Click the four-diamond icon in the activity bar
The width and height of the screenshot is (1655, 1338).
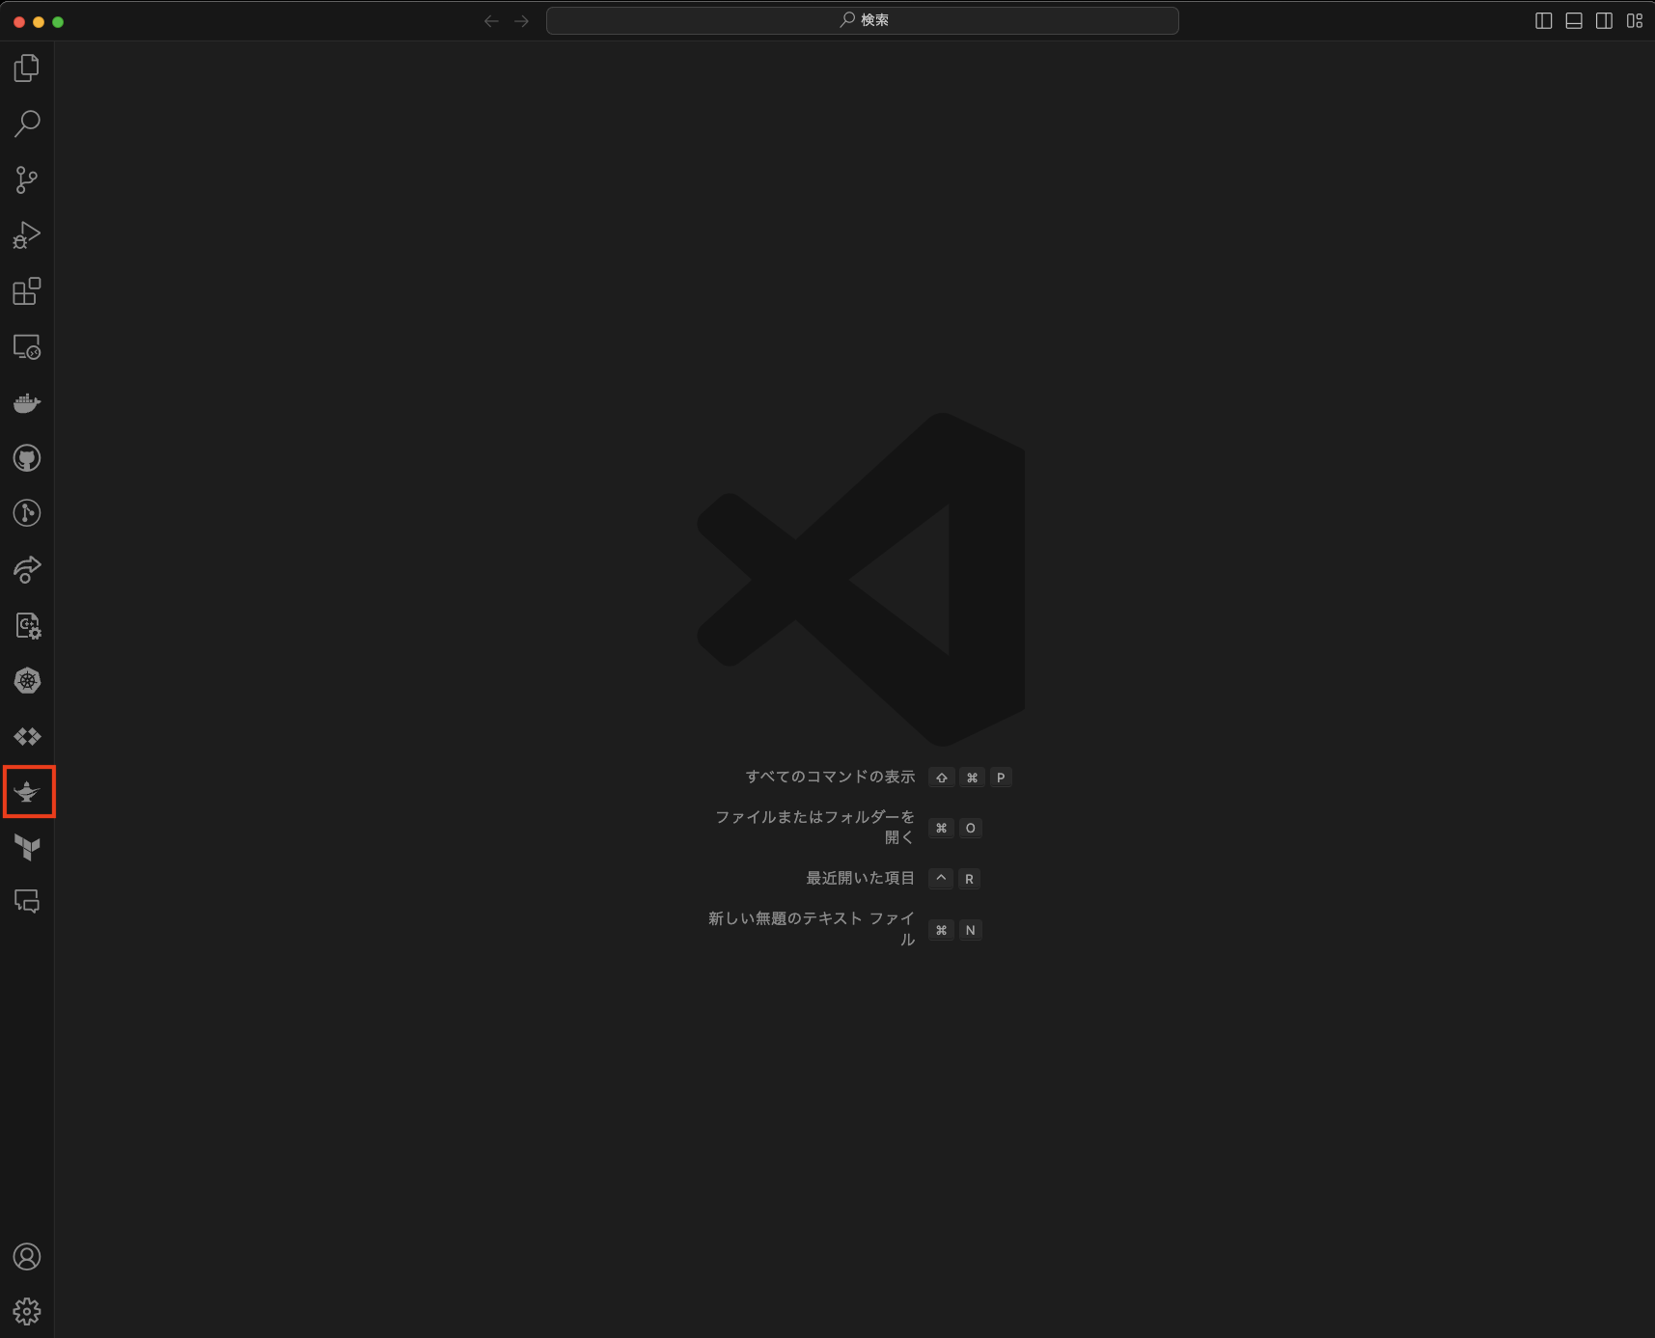click(x=27, y=737)
